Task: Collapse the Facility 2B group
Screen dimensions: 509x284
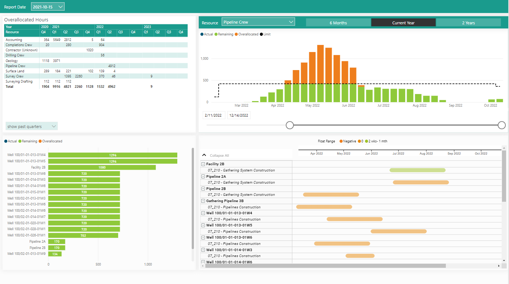Action: (x=203, y=164)
